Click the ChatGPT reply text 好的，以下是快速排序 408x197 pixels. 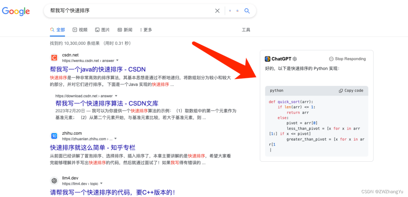point(302,68)
